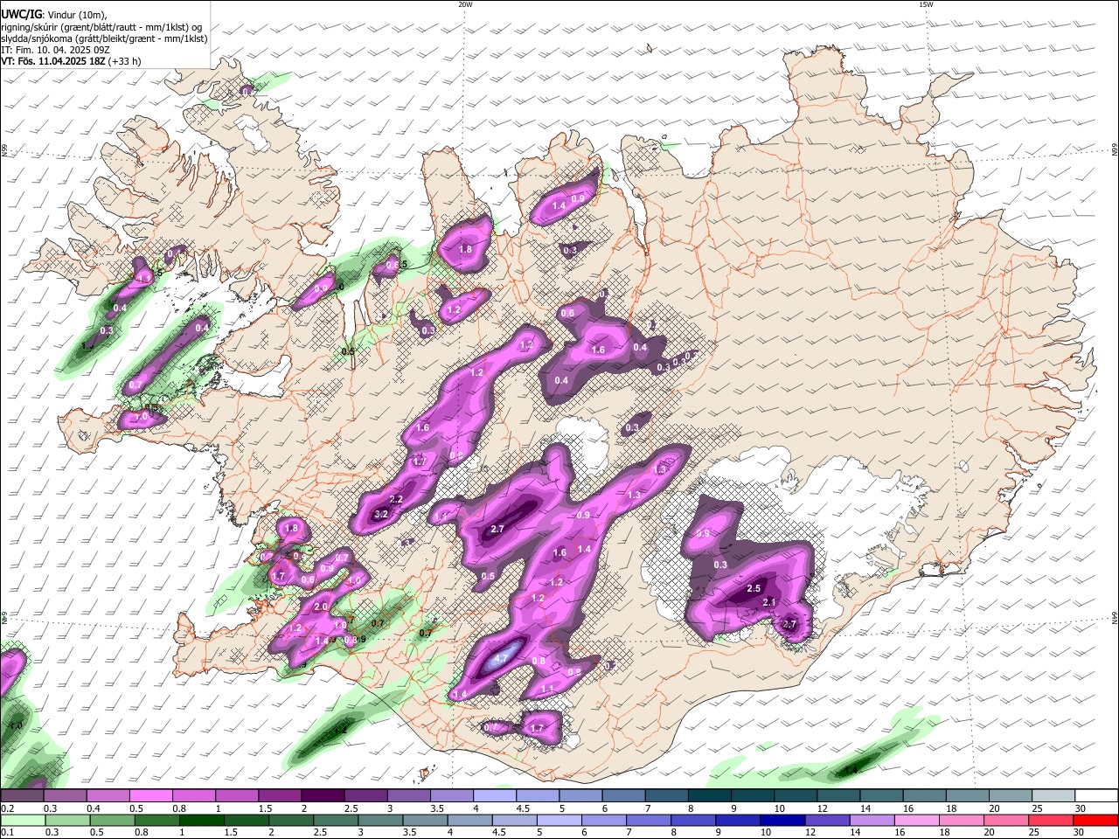The height and width of the screenshot is (839, 1119).
Task: Click the "2.2" precipitation value on map
Action: tap(396, 499)
